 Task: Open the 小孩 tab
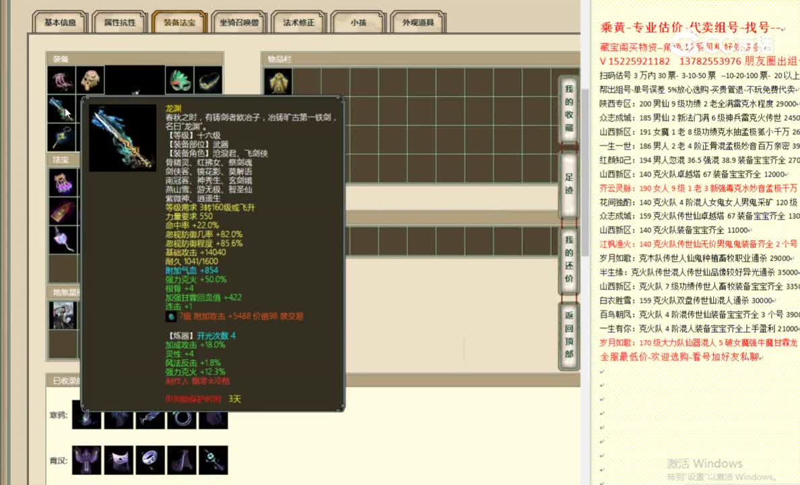tap(358, 22)
